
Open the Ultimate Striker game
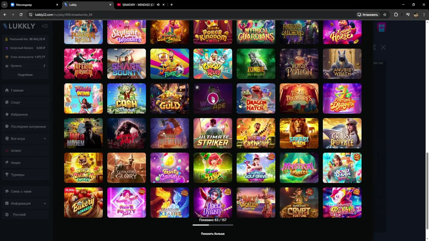213,133
